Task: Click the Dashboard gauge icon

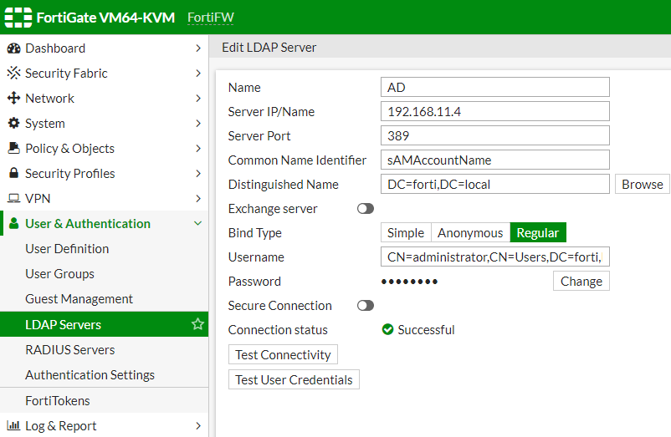Action: click(x=13, y=48)
